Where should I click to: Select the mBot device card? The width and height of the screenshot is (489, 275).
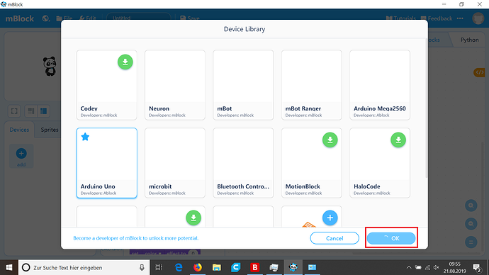pos(243,85)
